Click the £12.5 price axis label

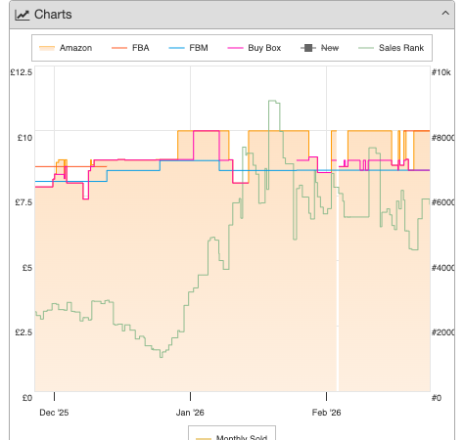tap(22, 72)
